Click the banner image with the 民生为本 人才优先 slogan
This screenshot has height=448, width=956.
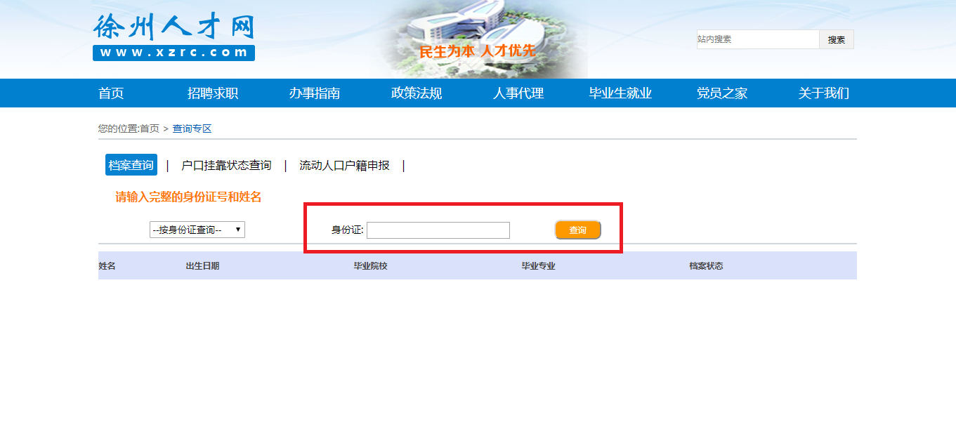coord(480,39)
